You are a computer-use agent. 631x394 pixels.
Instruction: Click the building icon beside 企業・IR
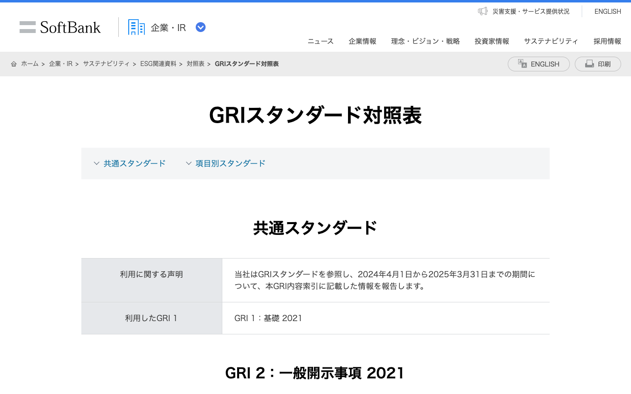[x=137, y=27]
